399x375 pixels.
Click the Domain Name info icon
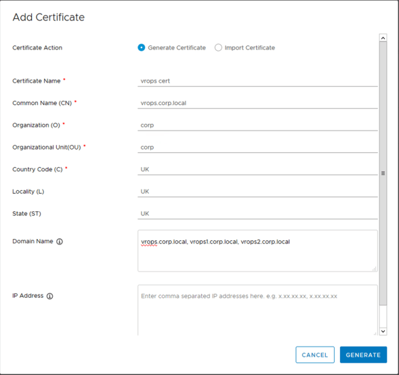[60, 242]
